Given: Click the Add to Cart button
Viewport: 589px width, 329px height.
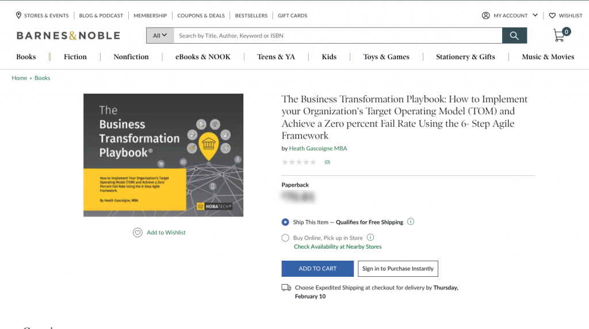Looking at the screenshot, I should 318,269.
